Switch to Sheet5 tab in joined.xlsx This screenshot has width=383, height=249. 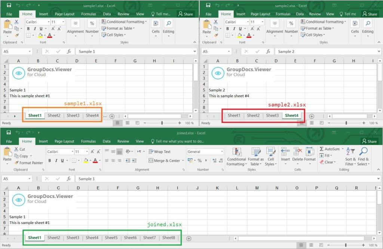point(111,238)
